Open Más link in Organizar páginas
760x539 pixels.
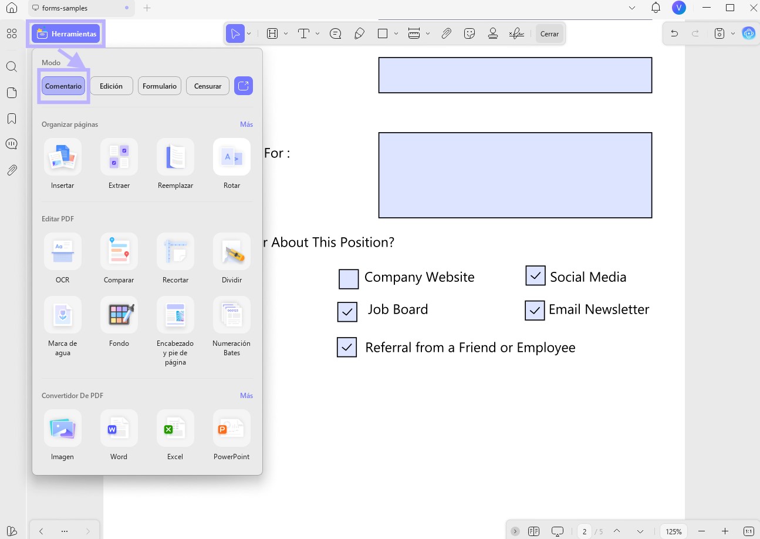click(246, 124)
